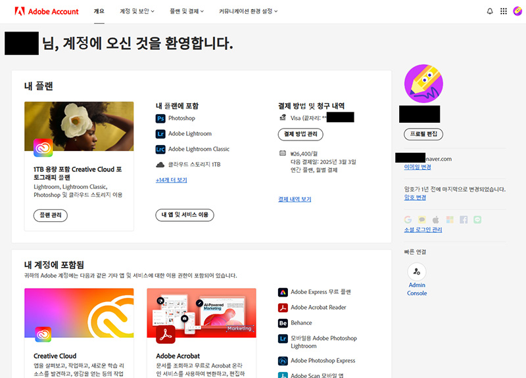This screenshot has width=526, height=378.
Task: Expand the 커뮤니케이션 환경 설정 menu
Action: point(249,11)
